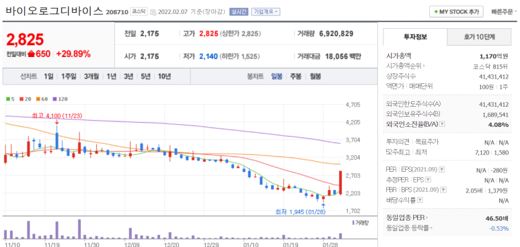Open help icon beside 외국인소진율(B/A)

click(442, 124)
